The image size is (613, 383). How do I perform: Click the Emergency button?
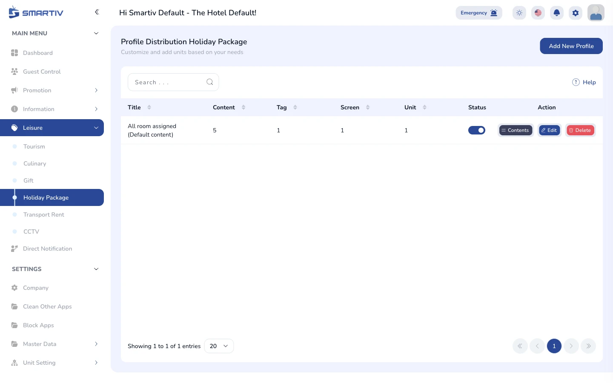[479, 13]
